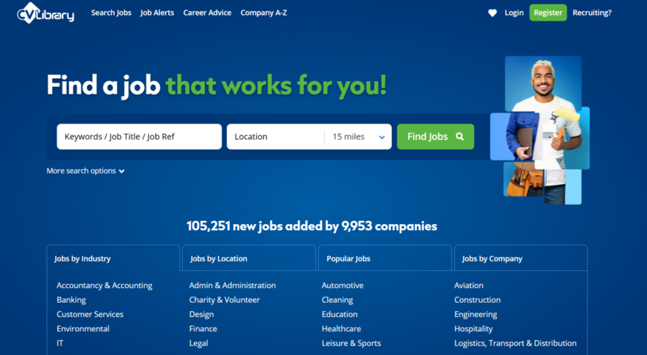Open saved jobs via heart icon

(x=492, y=13)
